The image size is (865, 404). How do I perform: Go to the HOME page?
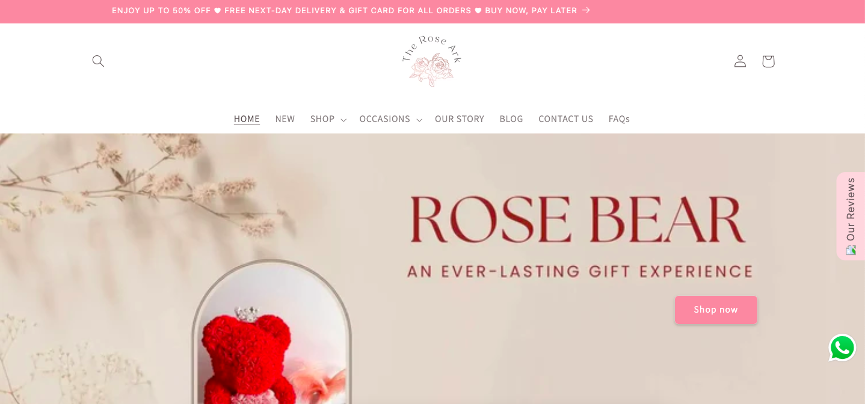pos(247,119)
